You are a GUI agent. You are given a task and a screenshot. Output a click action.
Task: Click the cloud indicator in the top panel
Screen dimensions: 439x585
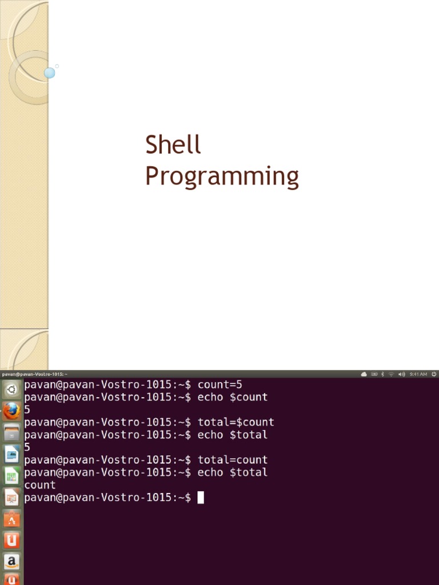point(364,374)
